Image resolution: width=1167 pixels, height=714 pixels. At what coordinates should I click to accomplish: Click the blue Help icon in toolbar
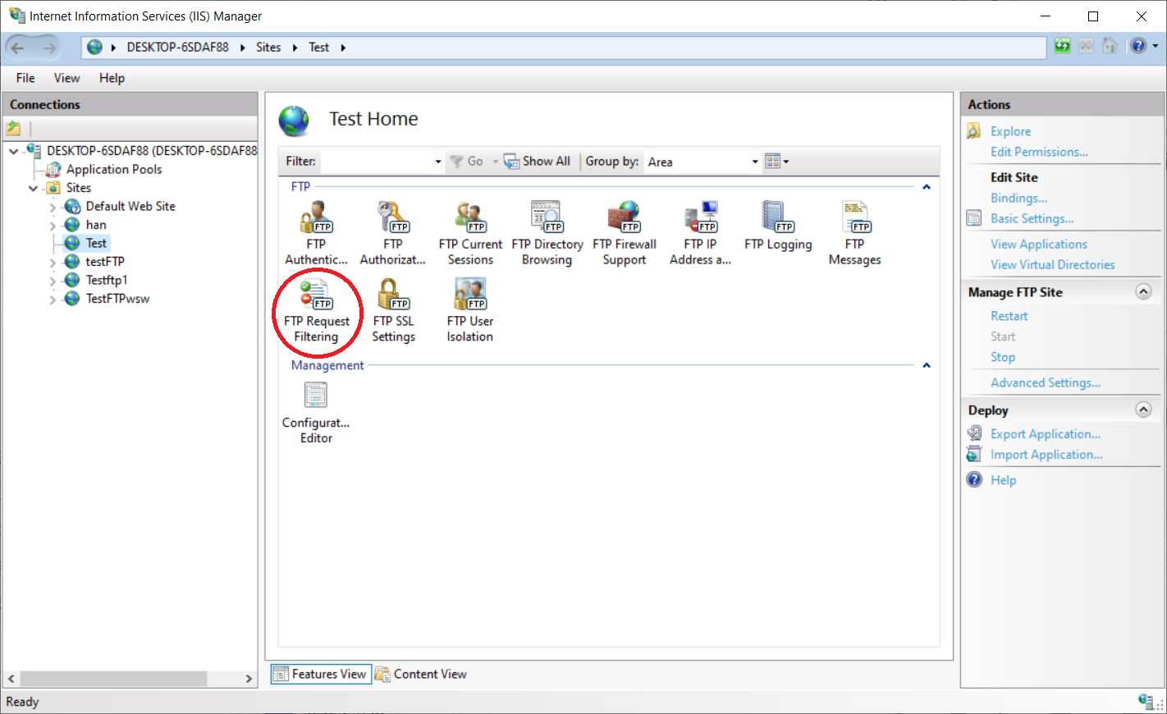pyautogui.click(x=1138, y=46)
